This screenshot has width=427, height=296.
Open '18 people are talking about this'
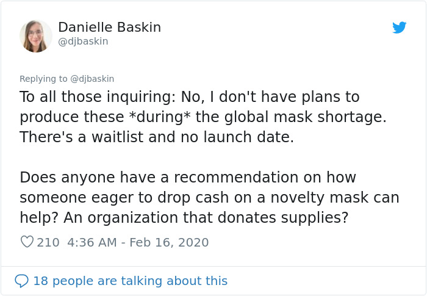coord(130,281)
